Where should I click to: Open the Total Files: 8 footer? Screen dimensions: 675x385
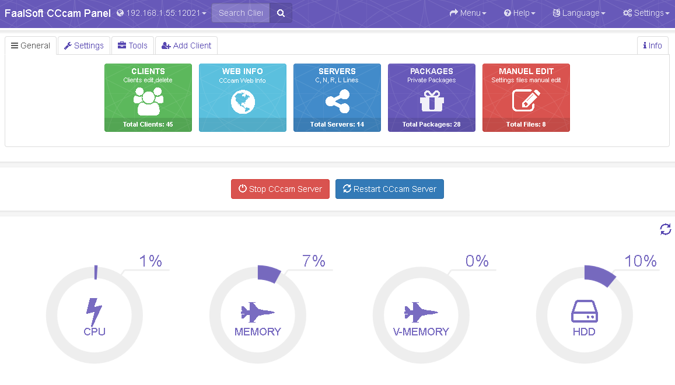click(x=526, y=124)
